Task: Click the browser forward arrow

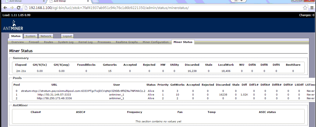Action: tap(12, 8)
